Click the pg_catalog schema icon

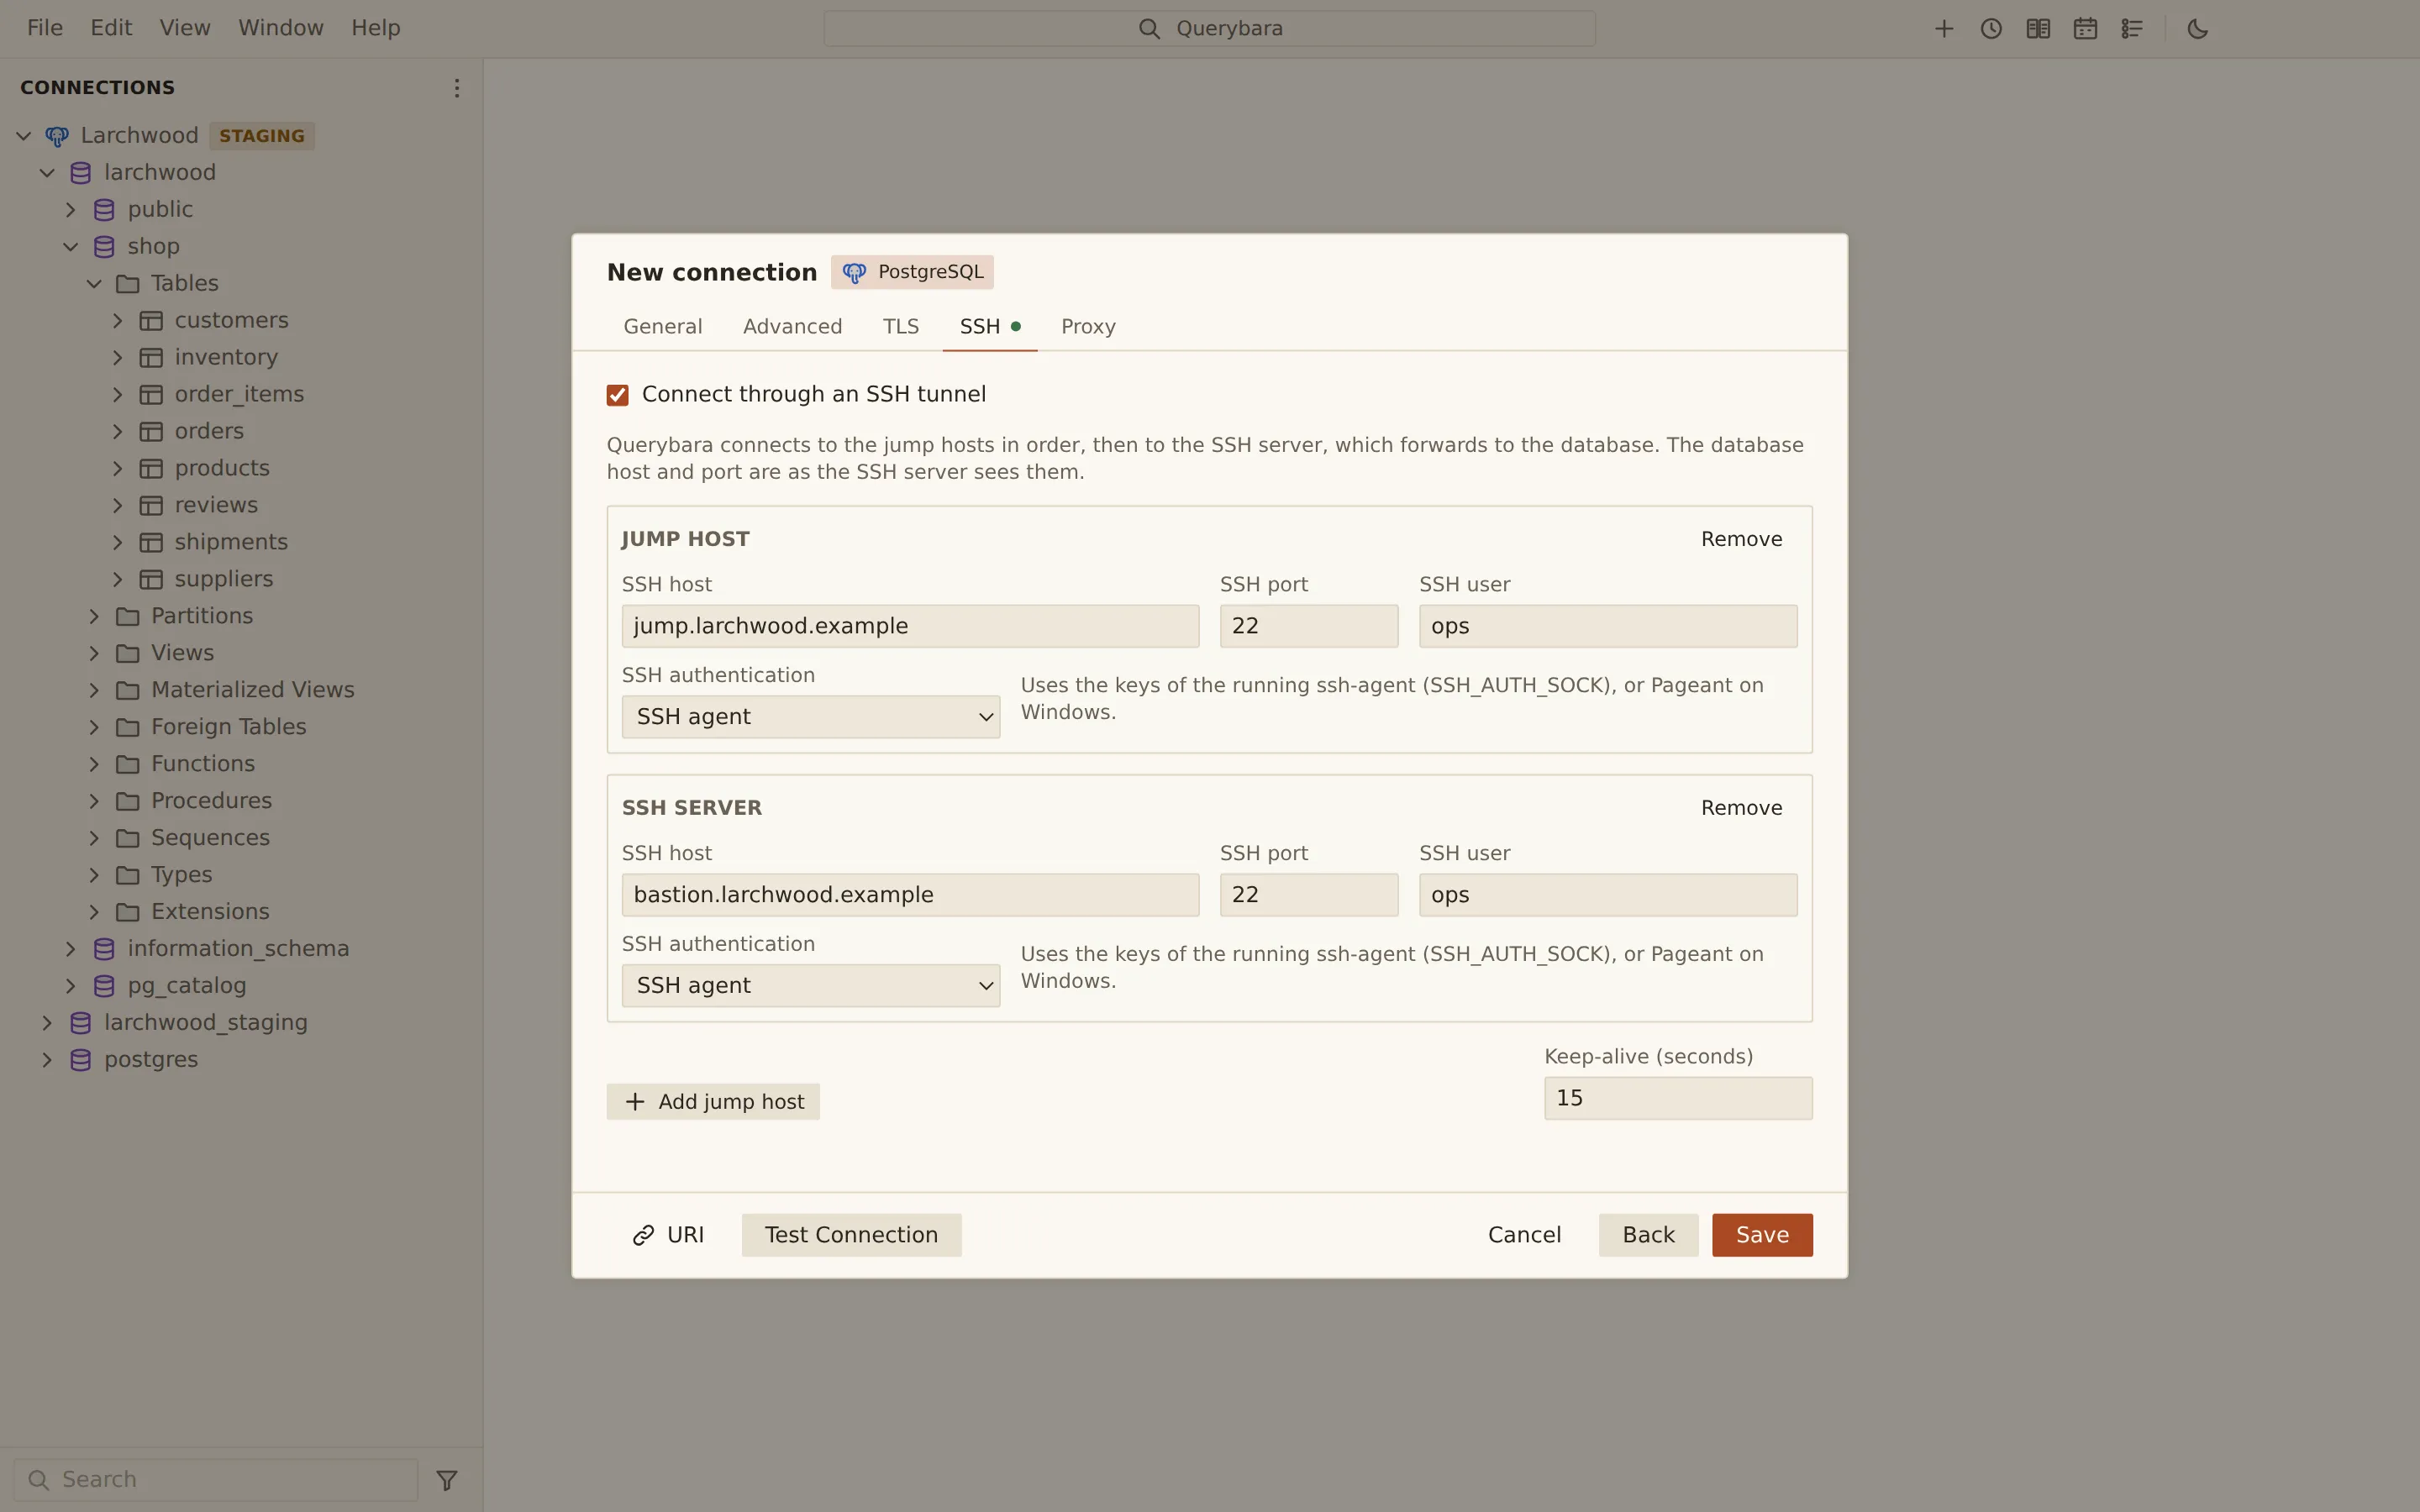(x=104, y=986)
